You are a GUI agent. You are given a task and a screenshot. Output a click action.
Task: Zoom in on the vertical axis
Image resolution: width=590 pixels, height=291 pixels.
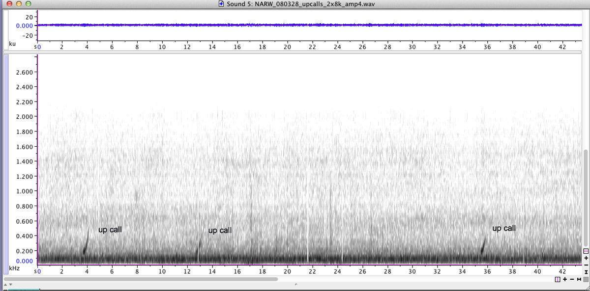(x=586, y=258)
